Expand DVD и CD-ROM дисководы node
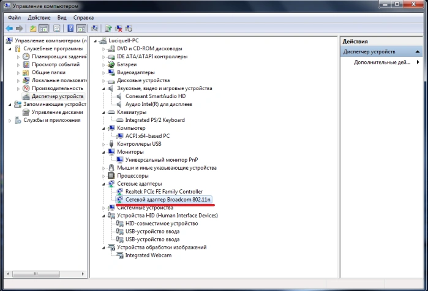Image resolution: width=428 pixels, height=291 pixels. coord(103,49)
